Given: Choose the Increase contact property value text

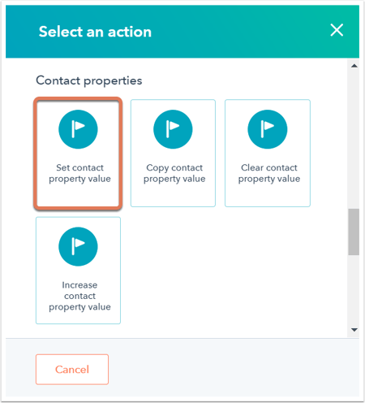Looking at the screenshot, I should [x=79, y=296].
